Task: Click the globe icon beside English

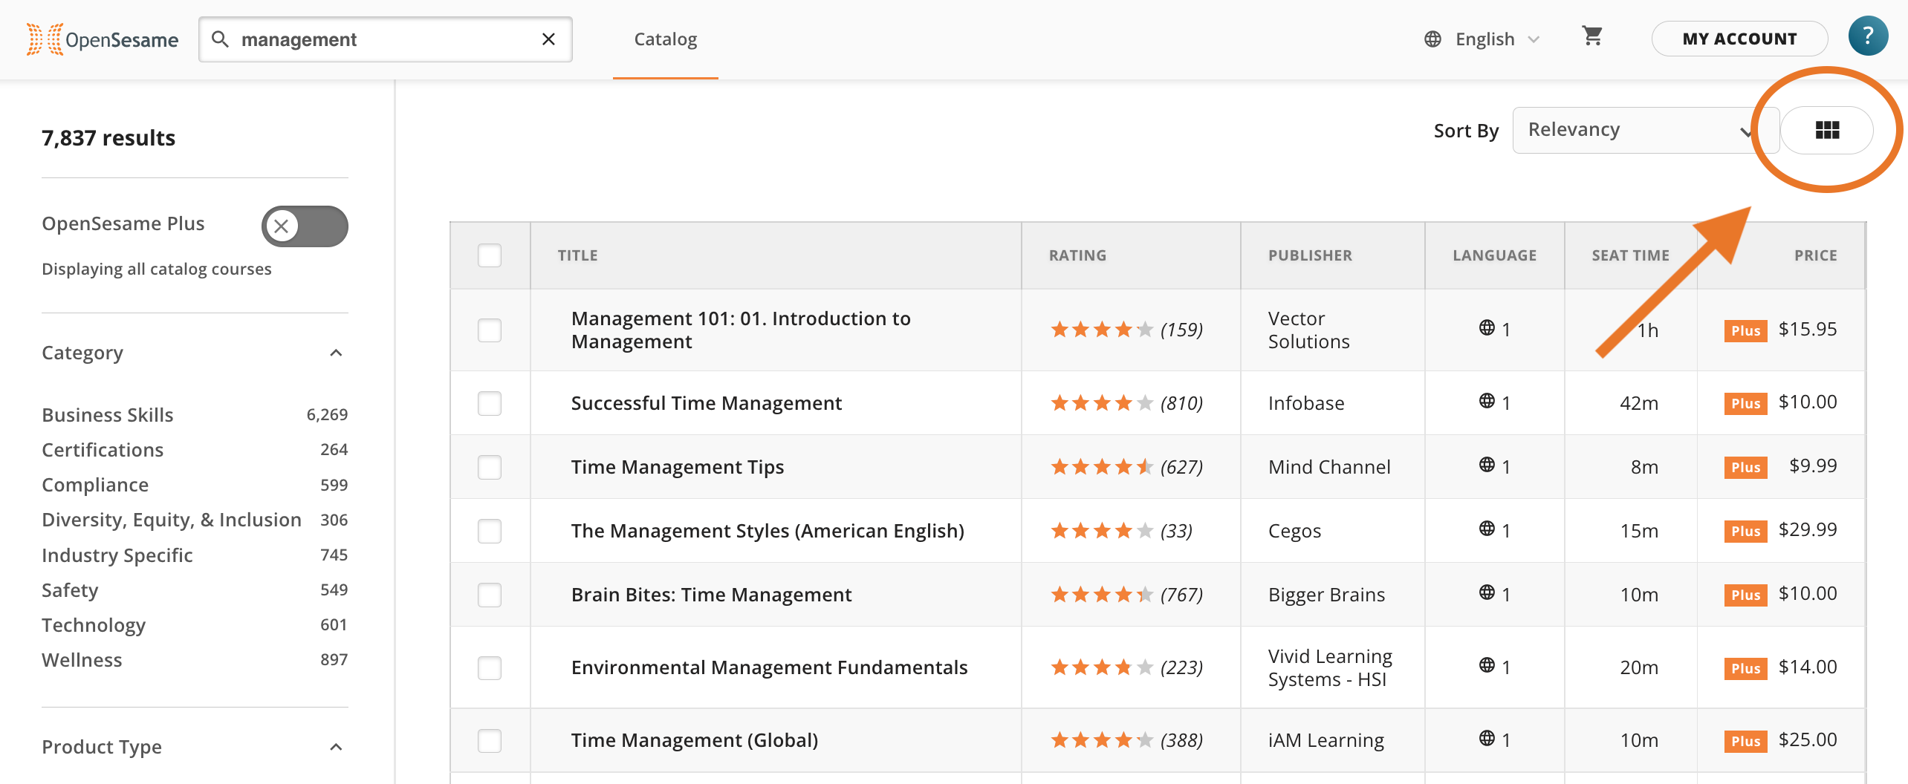Action: pyautogui.click(x=1432, y=39)
